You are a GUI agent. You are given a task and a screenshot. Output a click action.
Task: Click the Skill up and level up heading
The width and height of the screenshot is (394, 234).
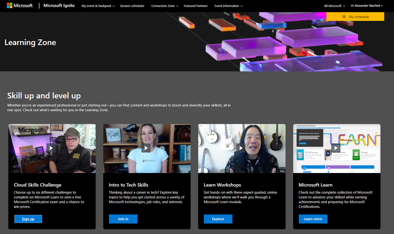point(44,96)
